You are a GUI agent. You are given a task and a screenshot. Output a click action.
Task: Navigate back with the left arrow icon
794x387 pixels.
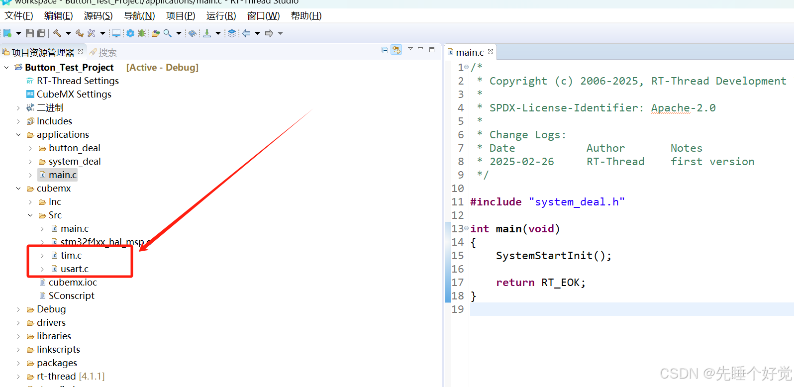pos(246,33)
